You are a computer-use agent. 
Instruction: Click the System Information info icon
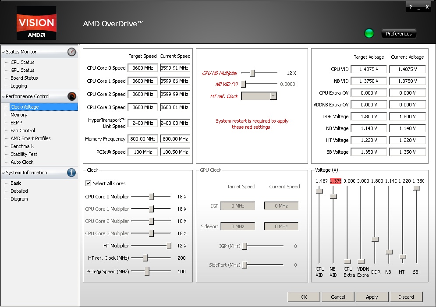pos(71,173)
